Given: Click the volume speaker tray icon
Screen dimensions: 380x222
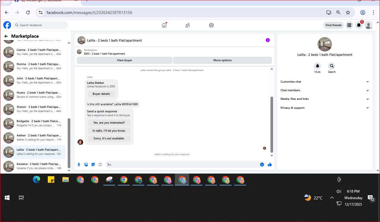Looking at the screenshot, I should [x=339, y=191].
